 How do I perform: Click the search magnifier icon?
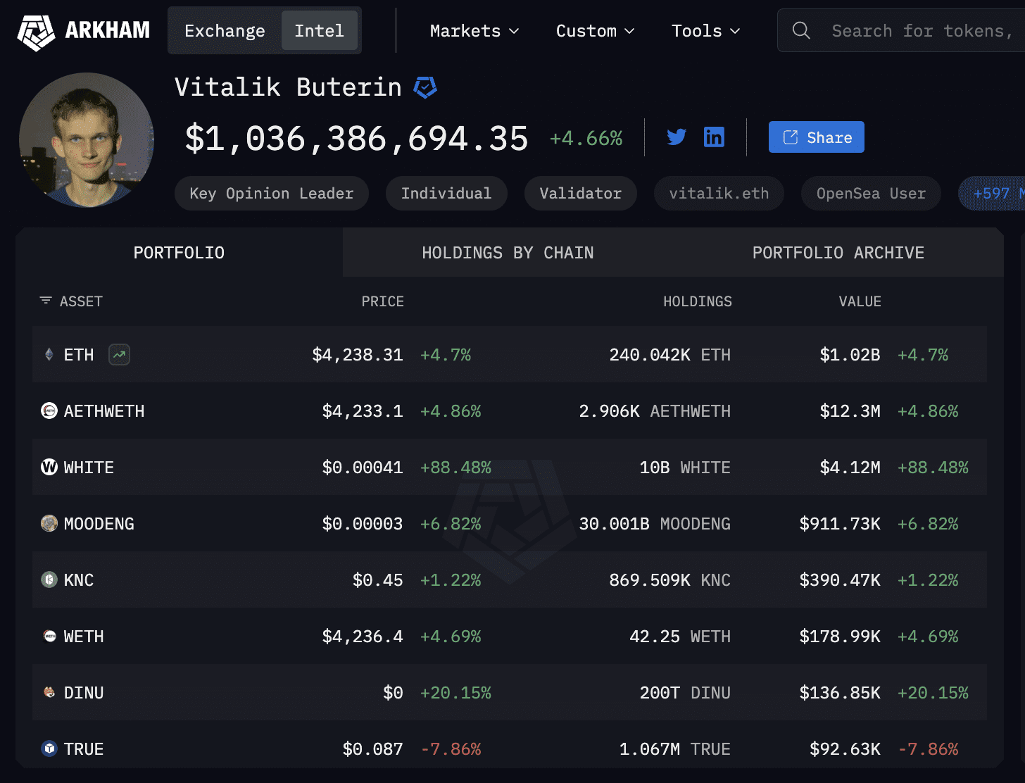tap(801, 30)
